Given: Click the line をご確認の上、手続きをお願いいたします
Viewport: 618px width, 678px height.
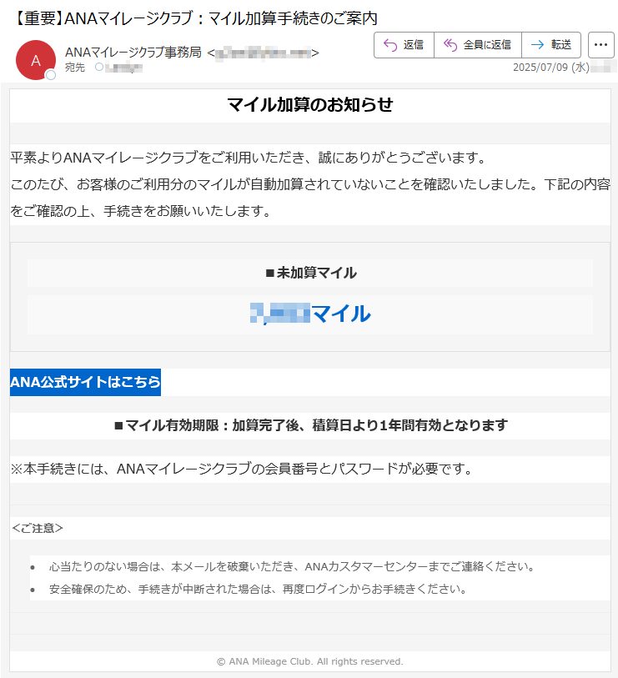Looking at the screenshot, I should 142,212.
